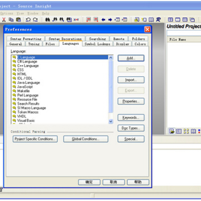The image size is (201, 201).
Task: Open Search with first binoculars icon
Action: tap(47, 20)
